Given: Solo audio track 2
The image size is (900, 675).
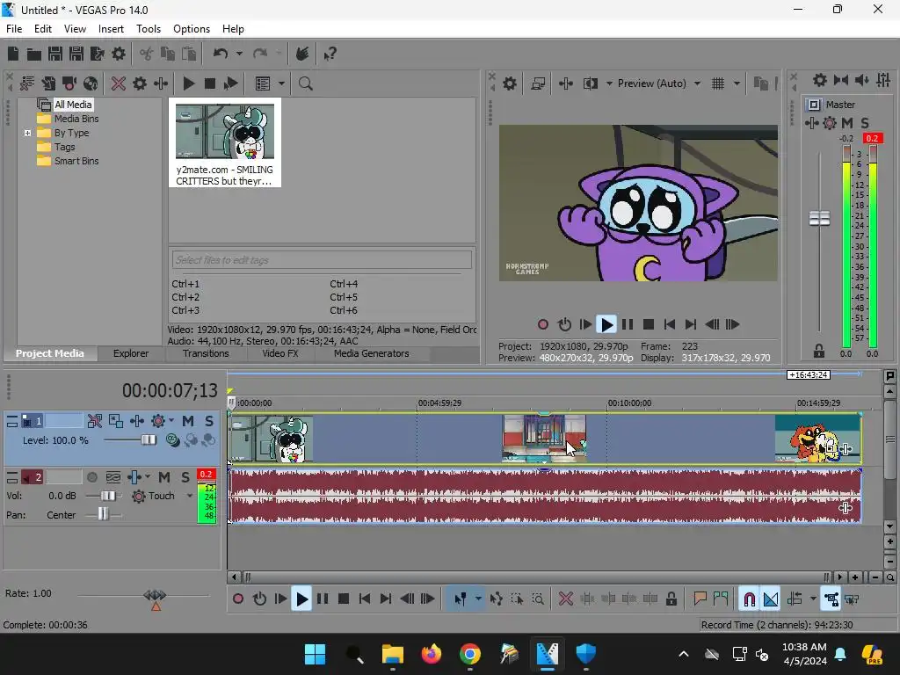Looking at the screenshot, I should (x=185, y=477).
